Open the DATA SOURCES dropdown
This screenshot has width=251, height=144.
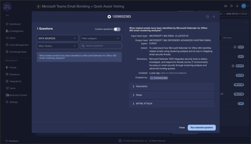pyautogui.click(x=58, y=38)
